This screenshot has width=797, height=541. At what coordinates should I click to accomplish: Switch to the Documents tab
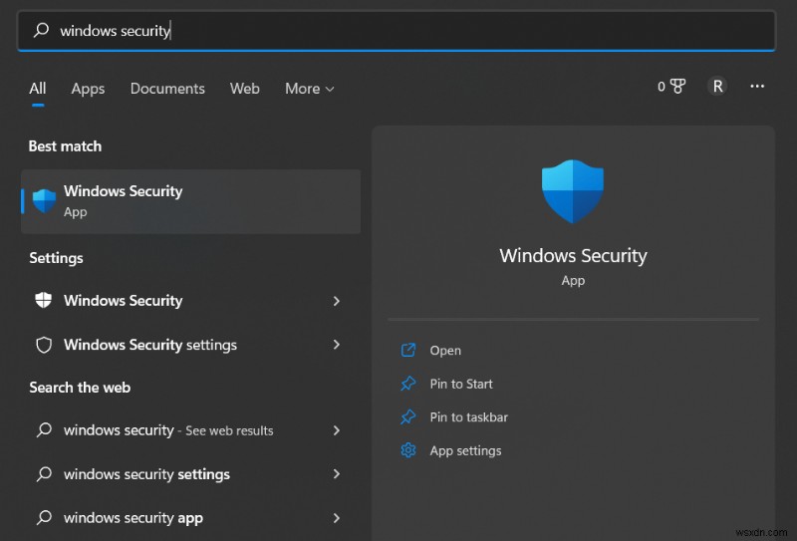[167, 89]
